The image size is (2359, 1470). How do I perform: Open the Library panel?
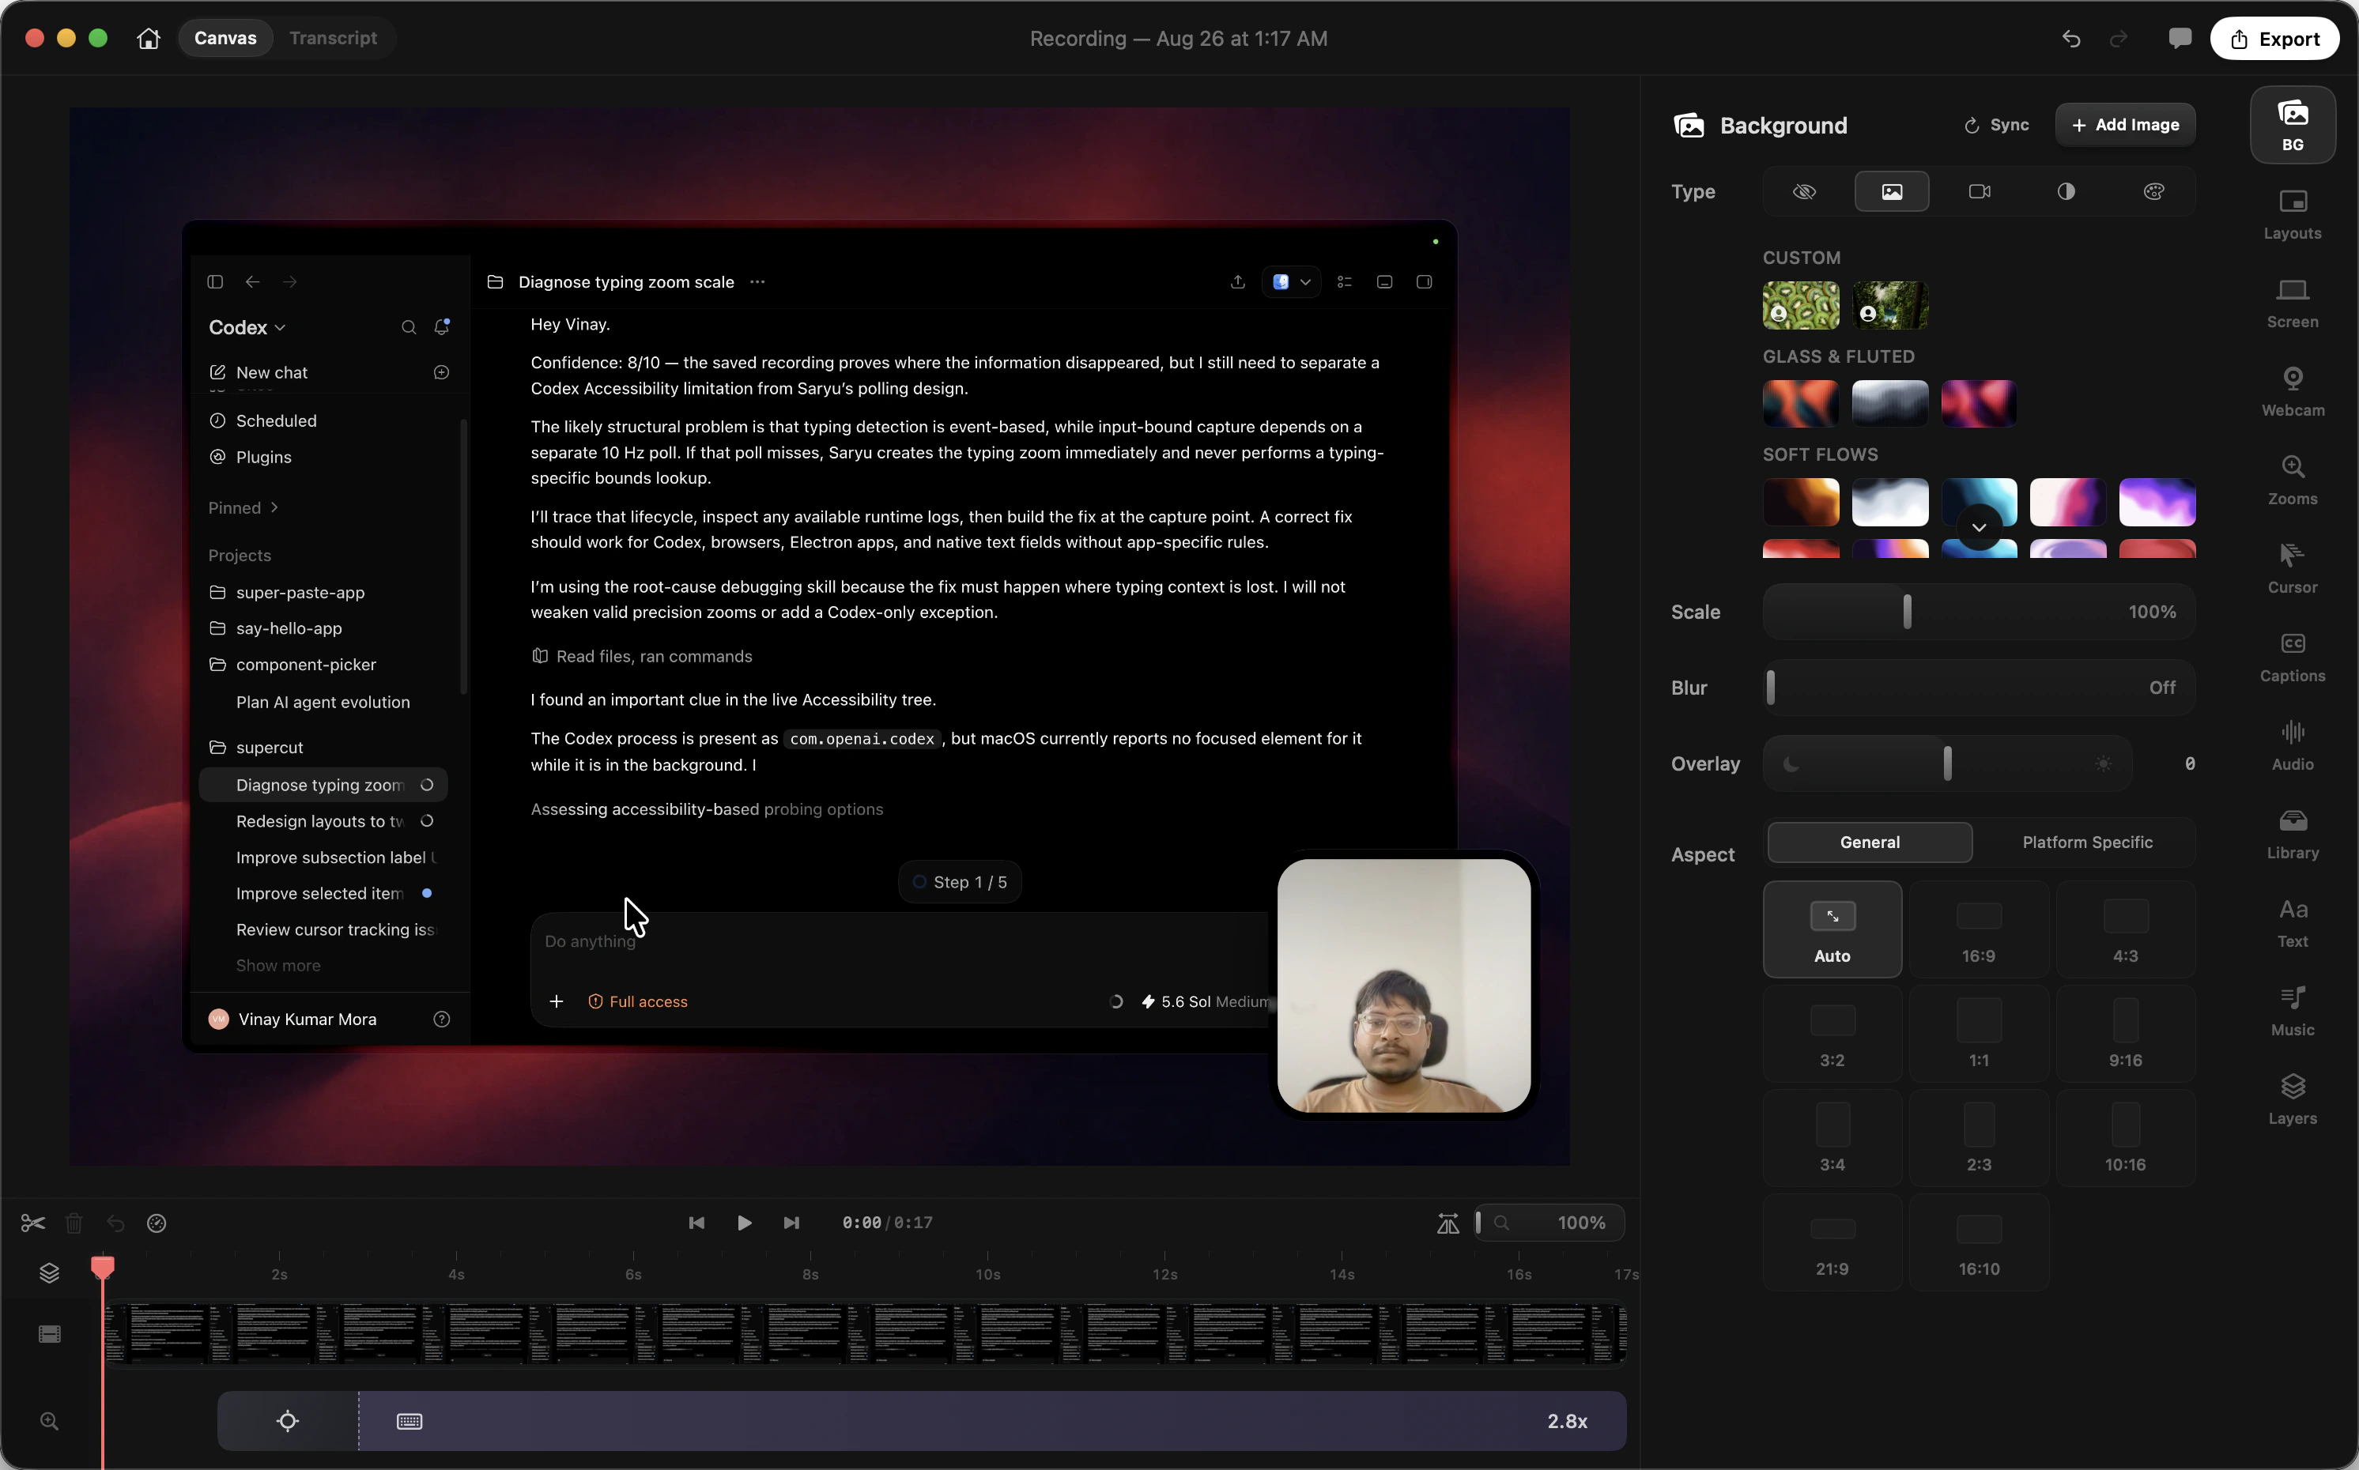coord(2292,834)
